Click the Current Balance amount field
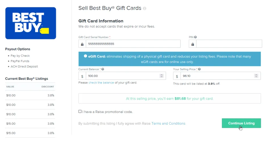This screenshot has width=265, height=143. 123,76
